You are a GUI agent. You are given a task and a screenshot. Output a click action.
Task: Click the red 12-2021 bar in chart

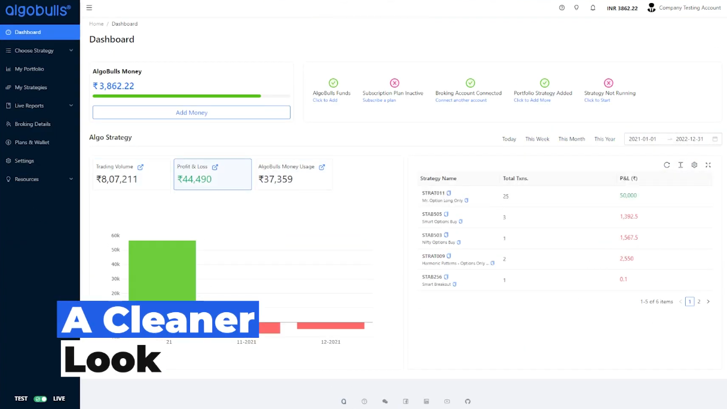331,326
